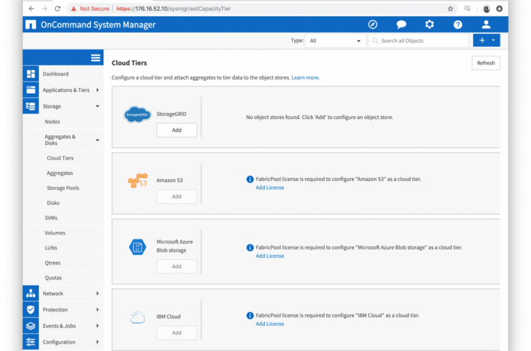
Task: Collapse the Storage menu arrow
Action: [97, 106]
